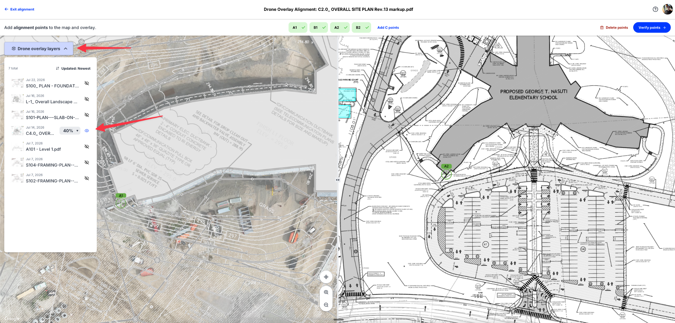Zoom out on the drone map
The height and width of the screenshot is (323, 675).
(x=326, y=305)
